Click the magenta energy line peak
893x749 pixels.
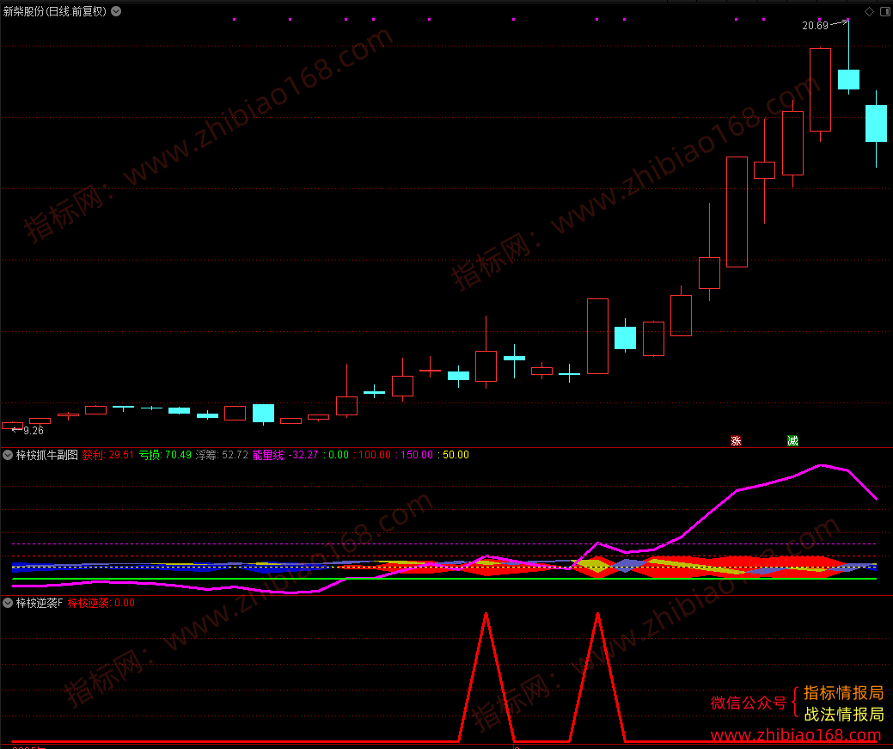(821, 466)
